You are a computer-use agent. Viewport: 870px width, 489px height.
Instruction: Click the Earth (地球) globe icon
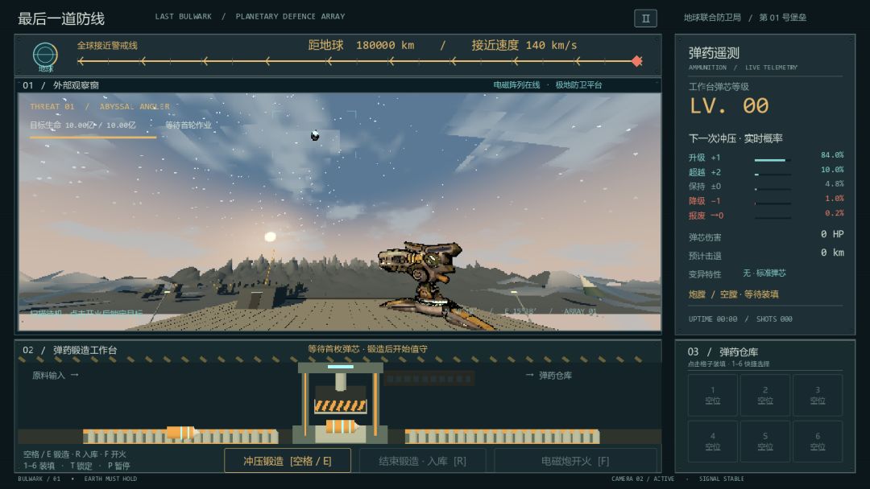tap(45, 55)
